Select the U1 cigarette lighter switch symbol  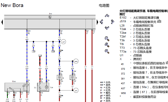click(40, 87)
